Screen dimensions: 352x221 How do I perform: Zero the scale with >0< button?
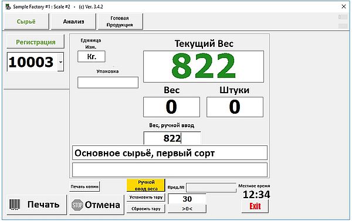tap(187, 209)
